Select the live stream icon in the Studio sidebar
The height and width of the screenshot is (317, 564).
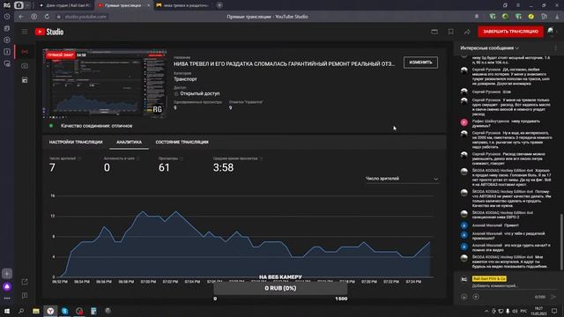click(25, 52)
